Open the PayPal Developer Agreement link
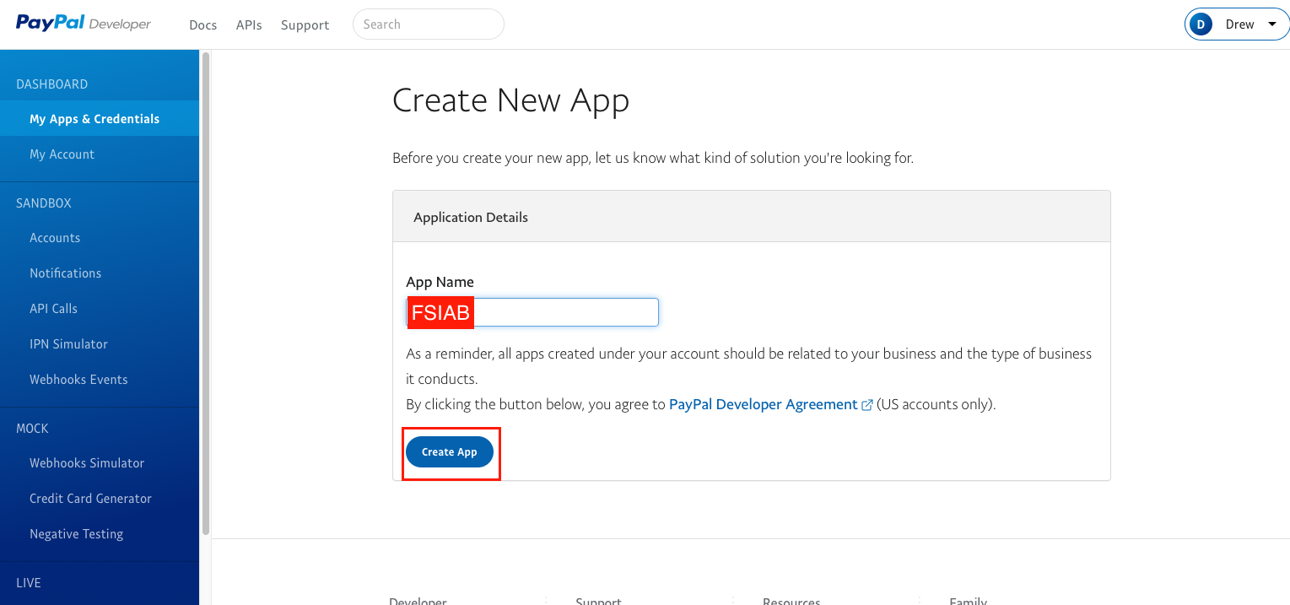The width and height of the screenshot is (1290, 605). pyautogui.click(x=763, y=404)
